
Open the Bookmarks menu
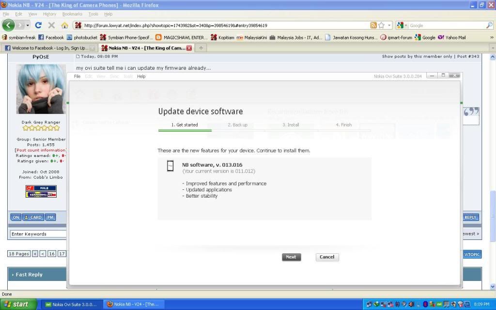point(72,14)
